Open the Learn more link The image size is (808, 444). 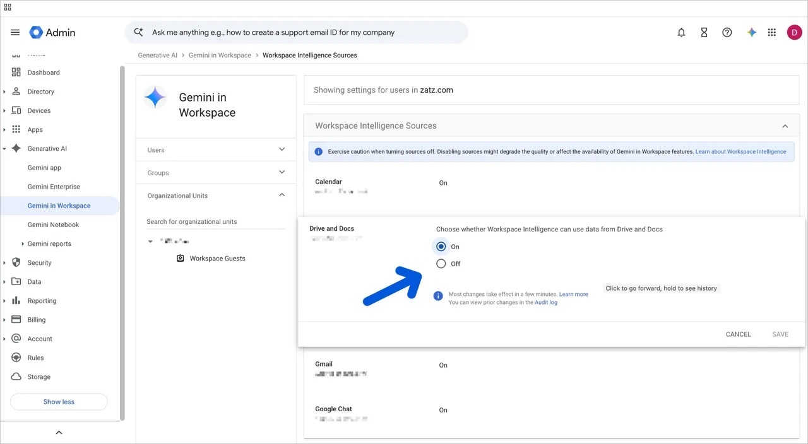click(573, 295)
